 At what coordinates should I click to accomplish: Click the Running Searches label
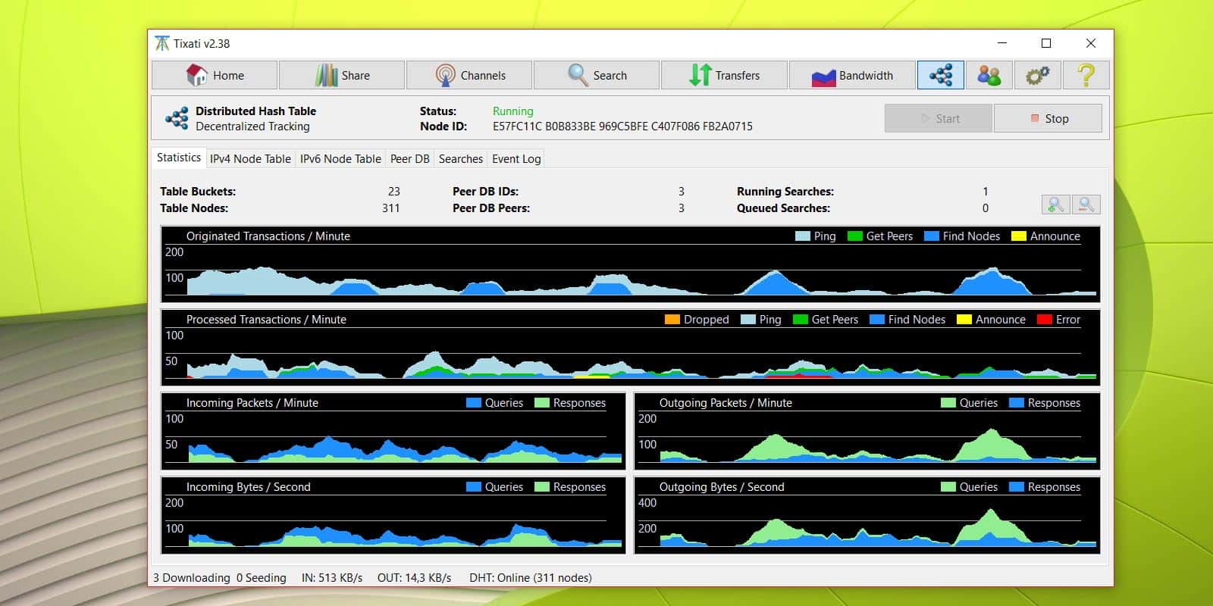[x=785, y=192]
